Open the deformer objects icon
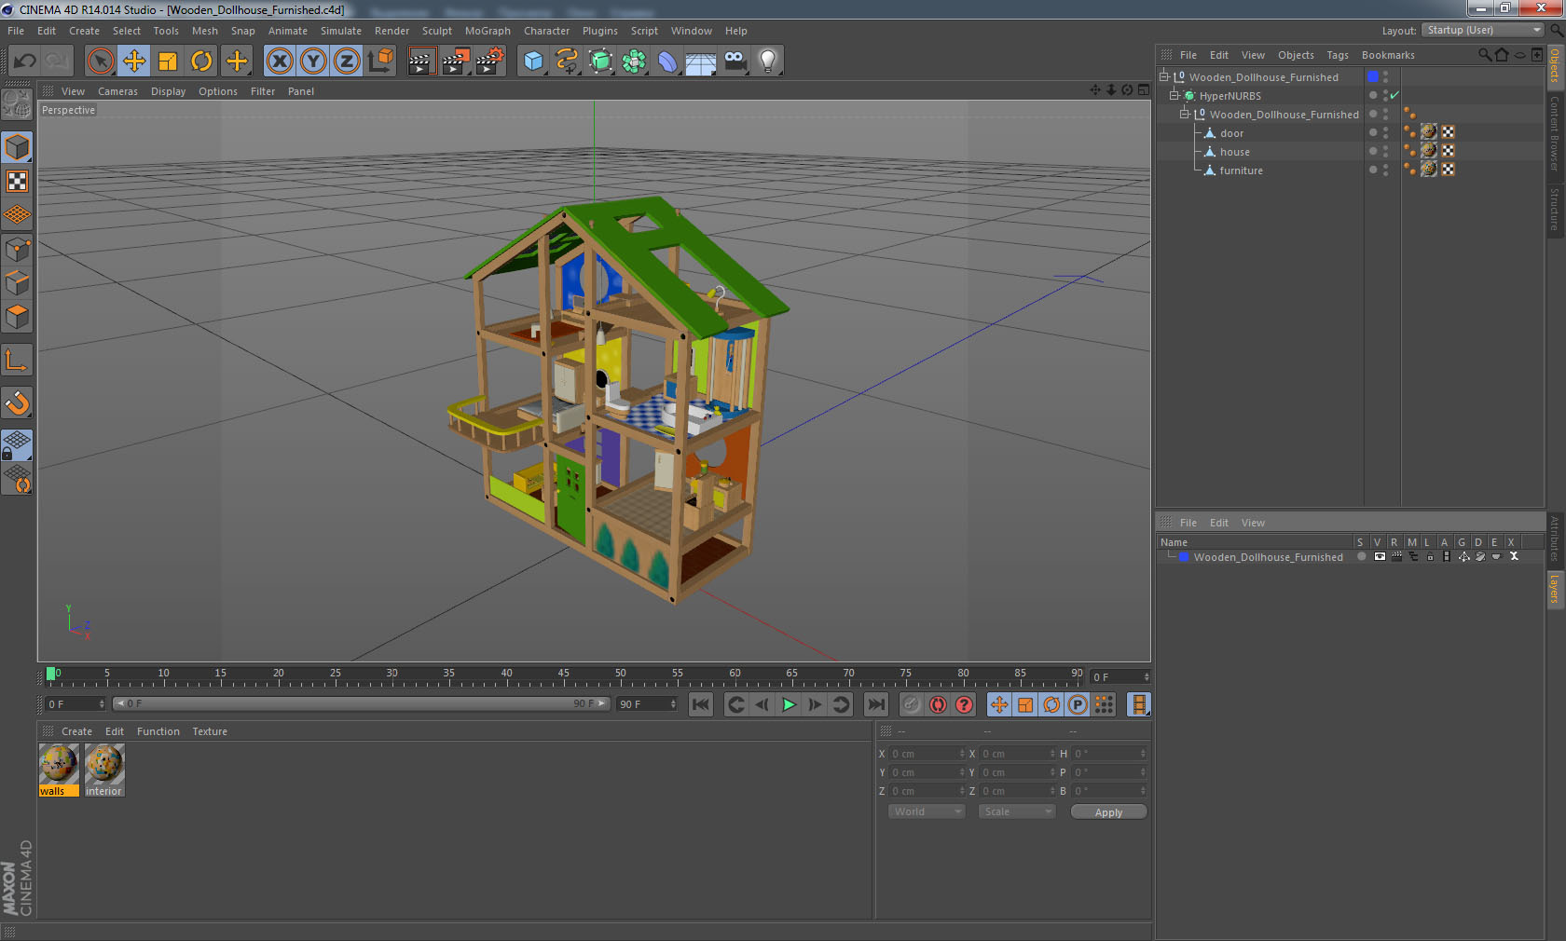1566x941 pixels. click(x=667, y=61)
